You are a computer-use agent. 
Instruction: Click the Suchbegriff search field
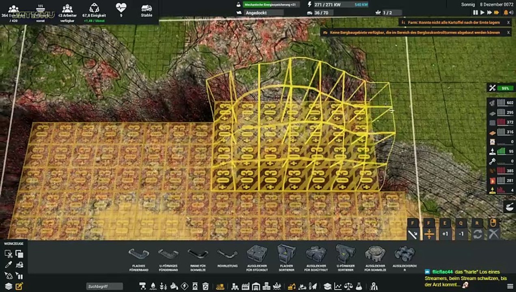104,286
